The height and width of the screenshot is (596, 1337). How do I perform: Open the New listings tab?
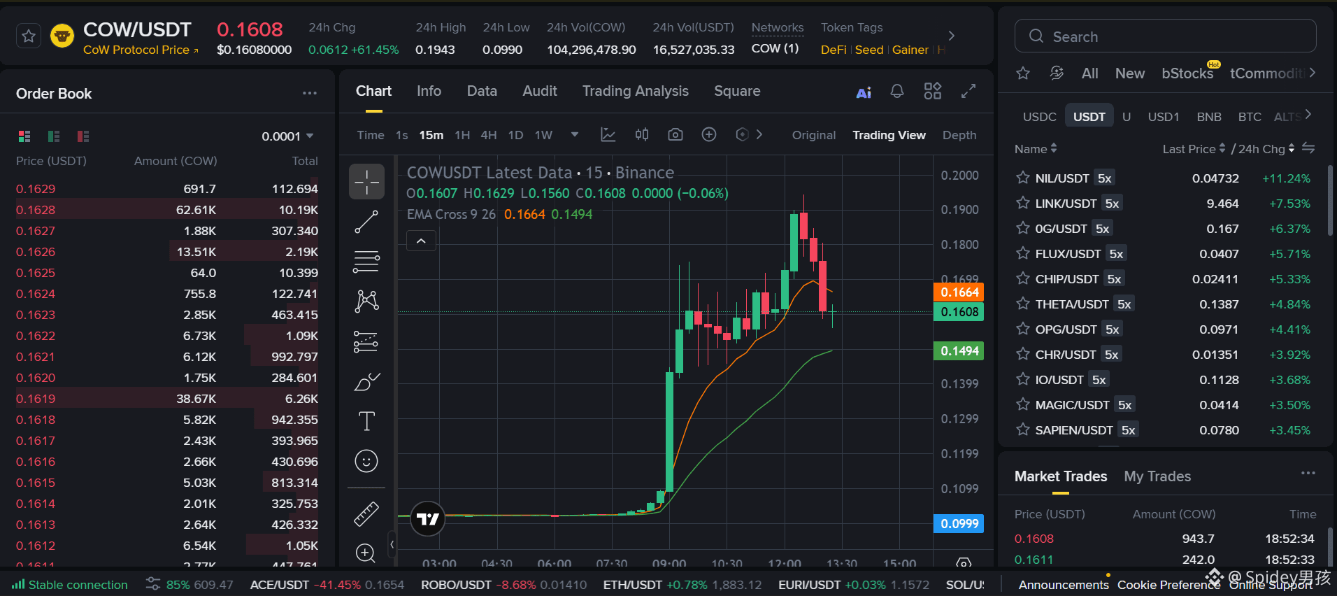coord(1129,73)
